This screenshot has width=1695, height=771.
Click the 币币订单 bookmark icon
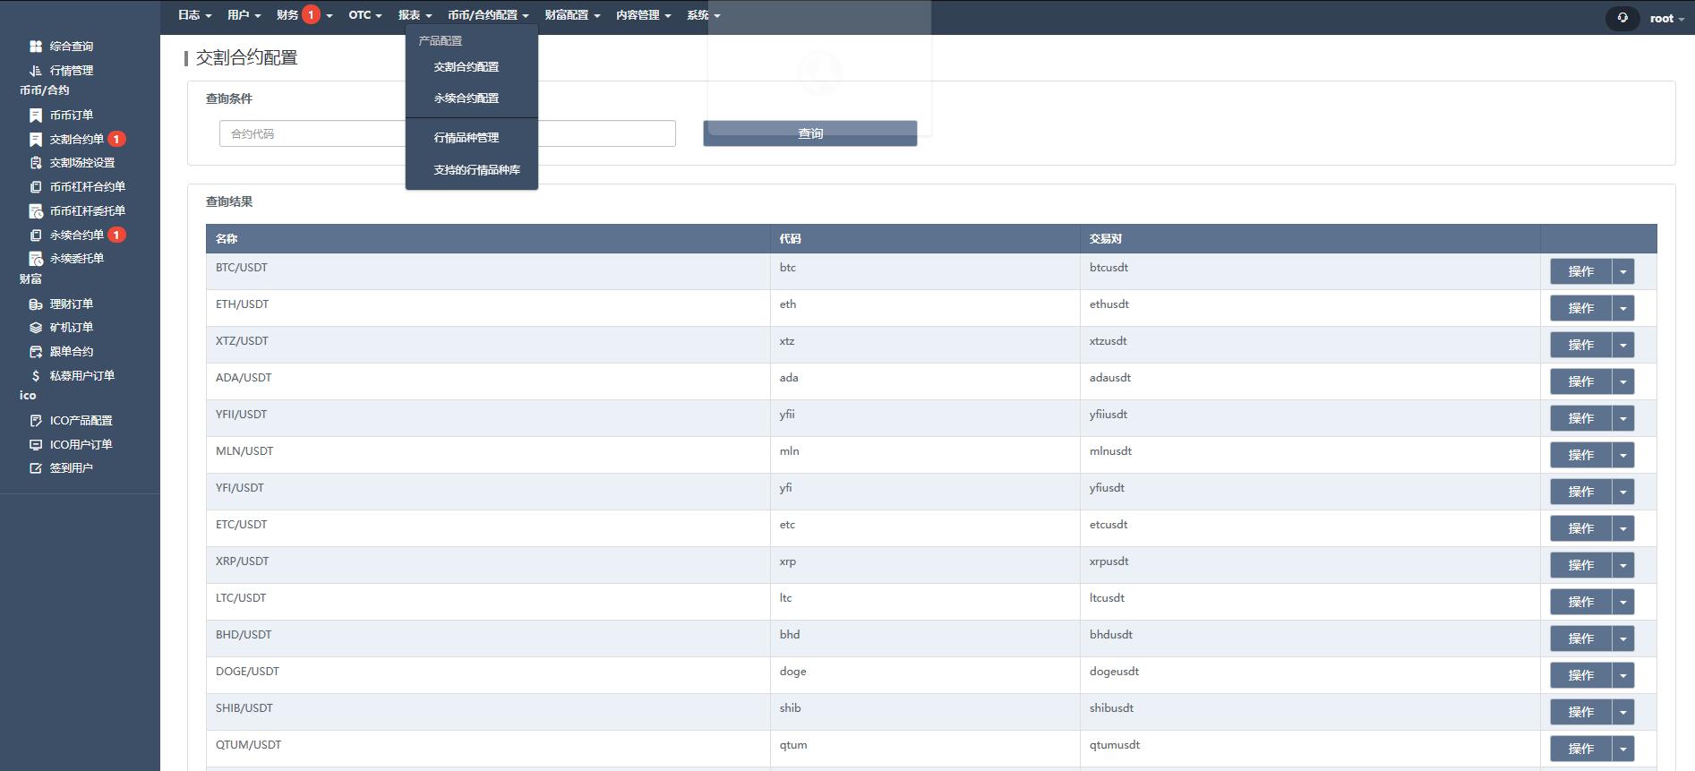click(36, 116)
